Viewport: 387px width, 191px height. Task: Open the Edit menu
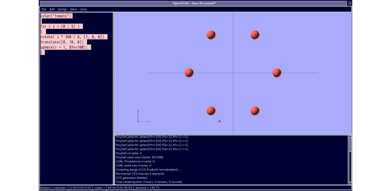52,9
